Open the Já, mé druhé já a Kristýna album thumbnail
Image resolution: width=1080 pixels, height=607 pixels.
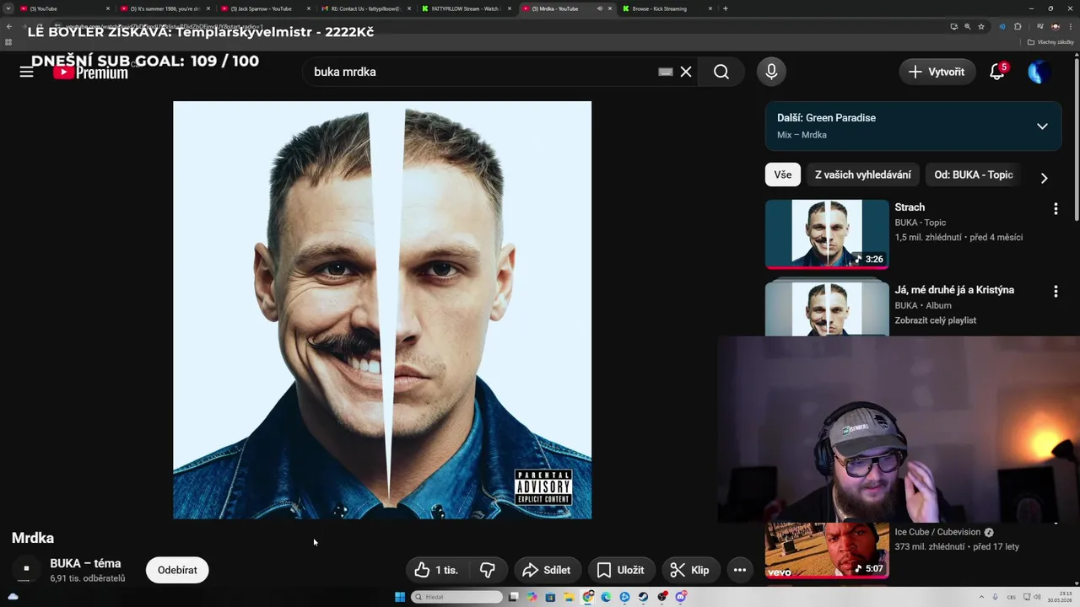click(827, 309)
